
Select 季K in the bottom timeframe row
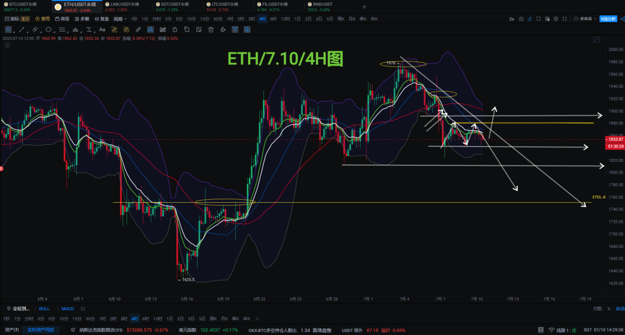[235, 319]
